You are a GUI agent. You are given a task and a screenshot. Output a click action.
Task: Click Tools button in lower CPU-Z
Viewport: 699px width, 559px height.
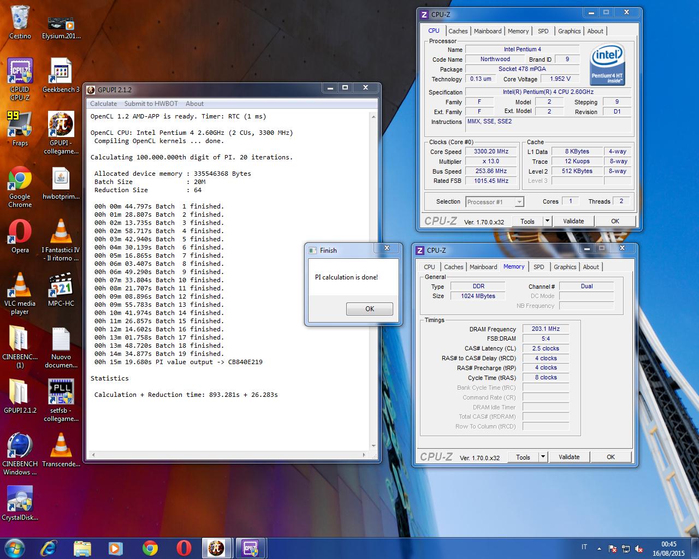(x=523, y=457)
